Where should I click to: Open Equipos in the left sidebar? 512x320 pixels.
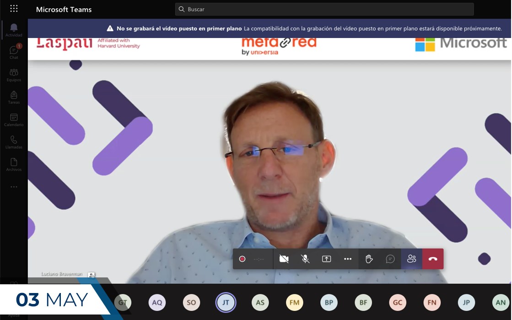click(14, 75)
